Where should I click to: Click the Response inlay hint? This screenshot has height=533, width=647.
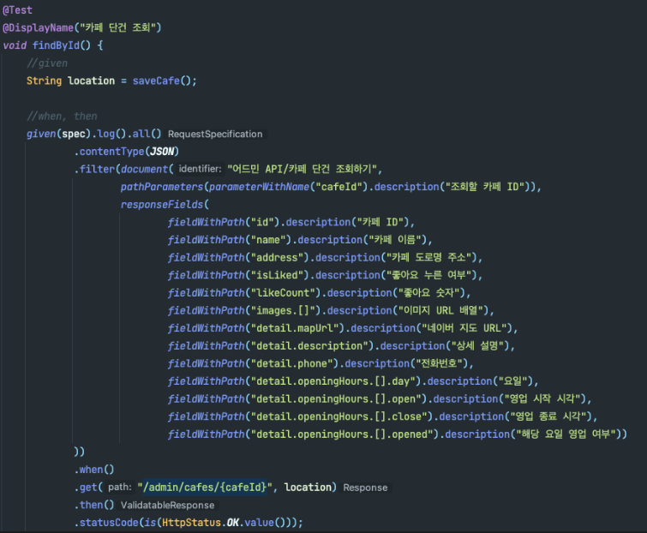point(366,488)
